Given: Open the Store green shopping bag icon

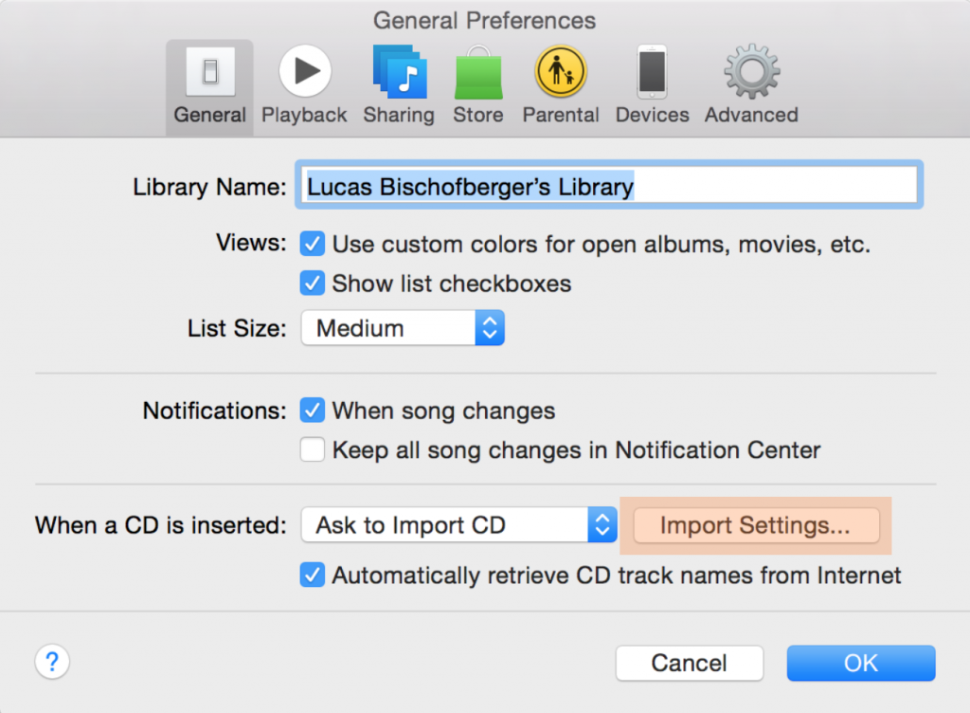Looking at the screenshot, I should point(478,72).
